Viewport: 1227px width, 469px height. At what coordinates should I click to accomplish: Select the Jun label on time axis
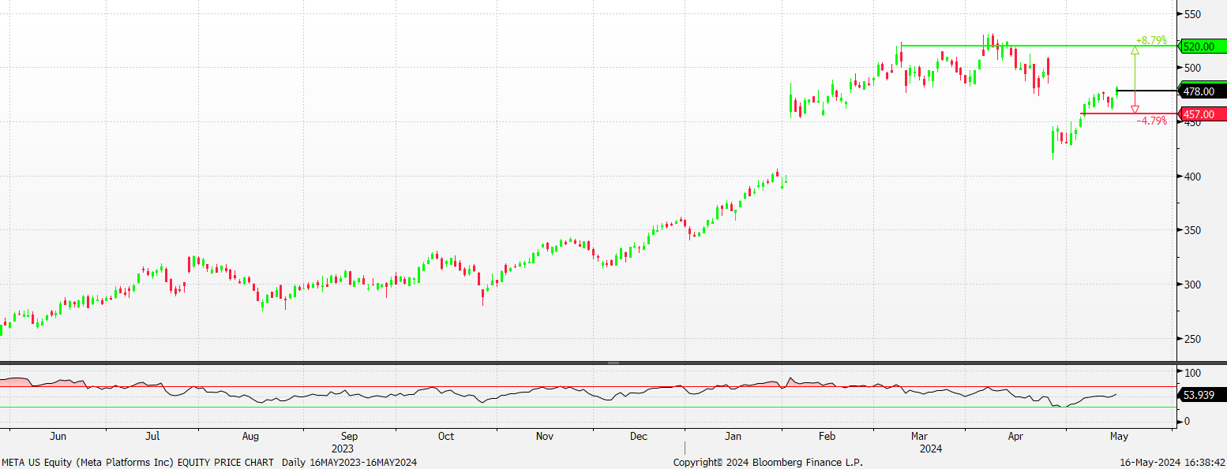(x=58, y=435)
